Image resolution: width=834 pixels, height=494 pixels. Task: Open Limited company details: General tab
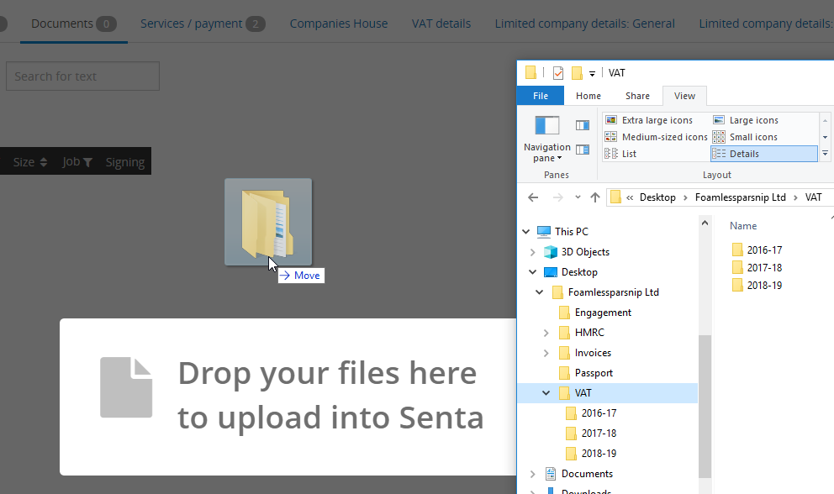coord(584,24)
